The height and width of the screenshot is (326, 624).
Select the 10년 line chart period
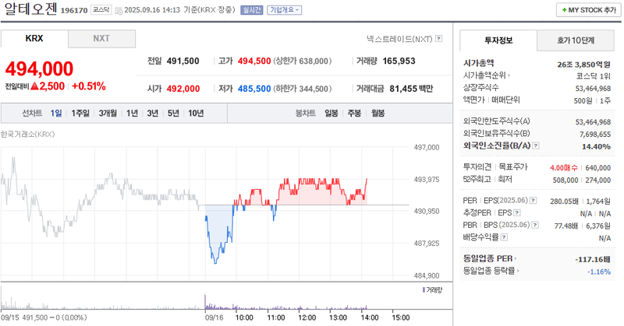pos(196,114)
